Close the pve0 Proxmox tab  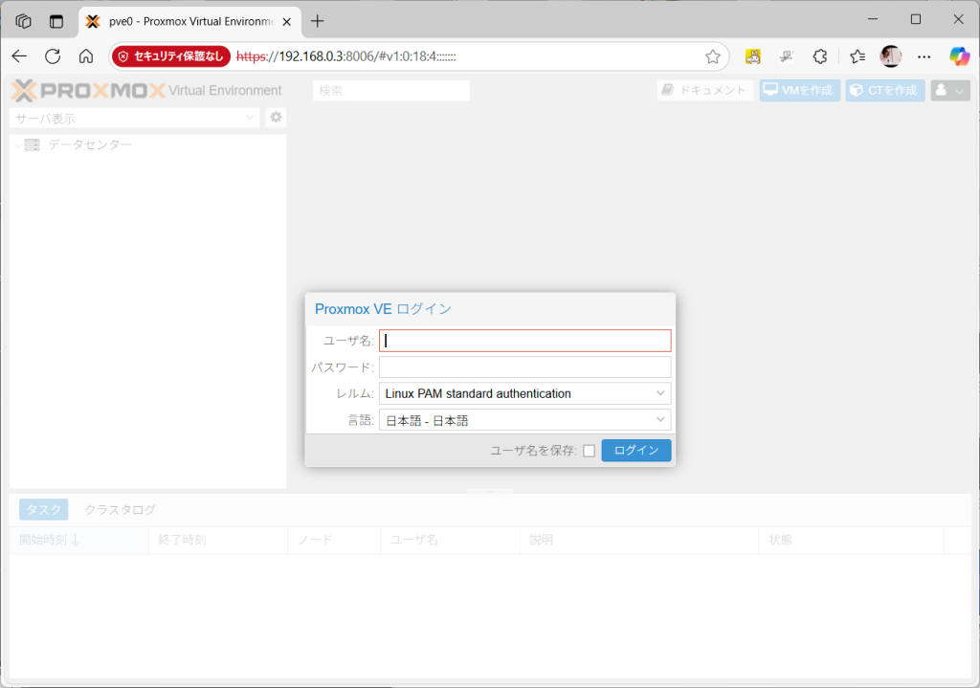coord(287,22)
